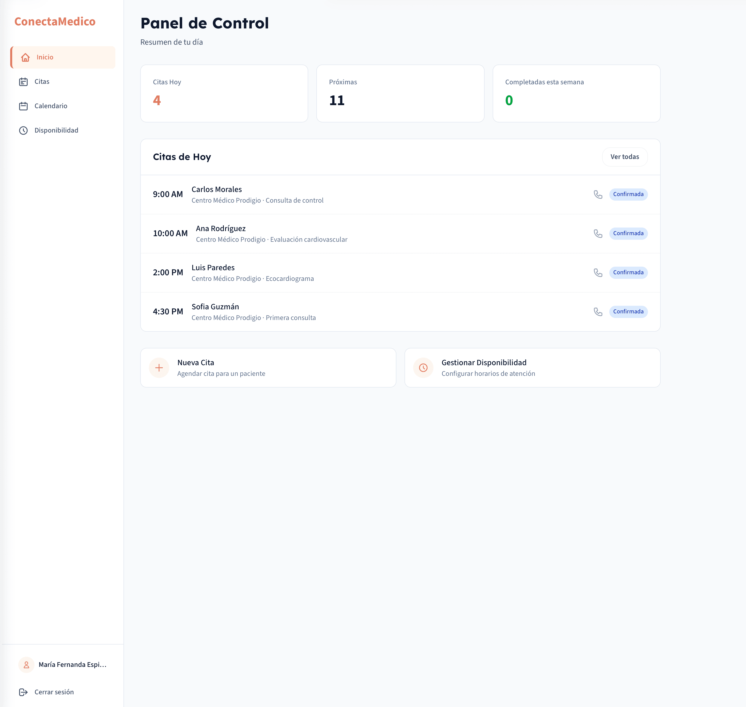Select the Inicio home icon in the sidebar
Viewport: 746px width, 707px height.
click(25, 57)
